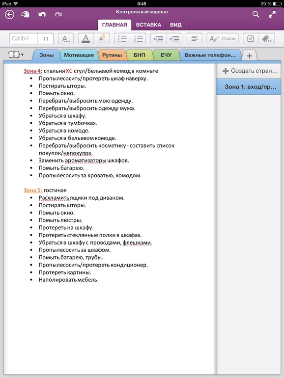Tap the Calibri font name field
284x378 pixels.
[x=24, y=39]
